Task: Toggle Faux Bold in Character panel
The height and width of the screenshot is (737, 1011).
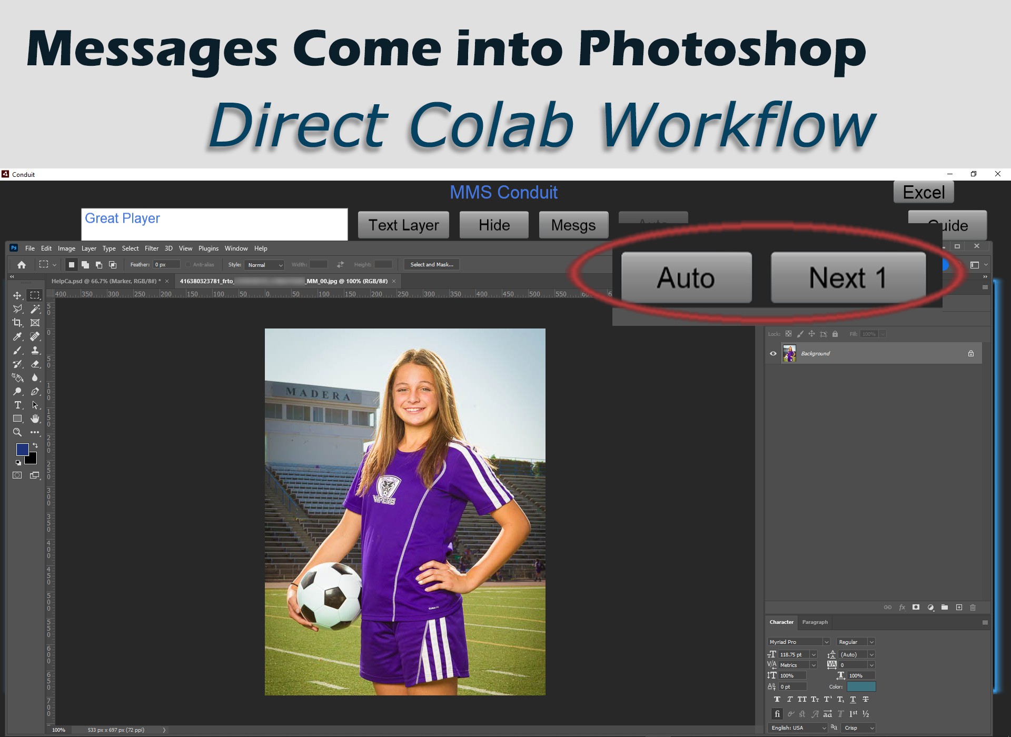Action: (x=777, y=700)
